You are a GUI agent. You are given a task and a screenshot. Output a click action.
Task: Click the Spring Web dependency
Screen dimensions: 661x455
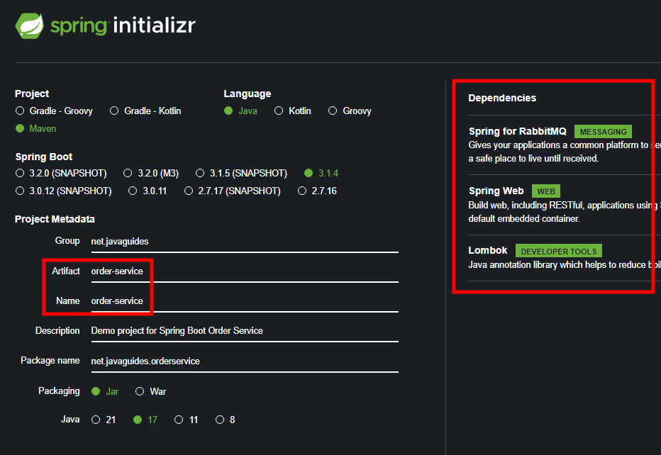[496, 191]
